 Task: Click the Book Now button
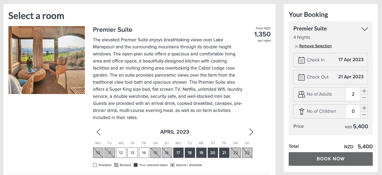331,159
